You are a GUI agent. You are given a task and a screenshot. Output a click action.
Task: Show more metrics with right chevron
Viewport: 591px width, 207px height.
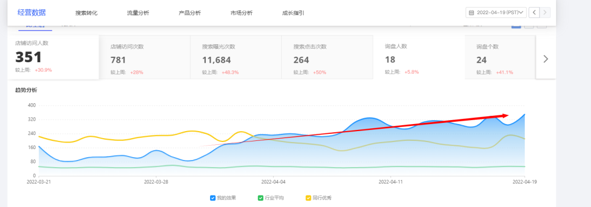point(546,59)
